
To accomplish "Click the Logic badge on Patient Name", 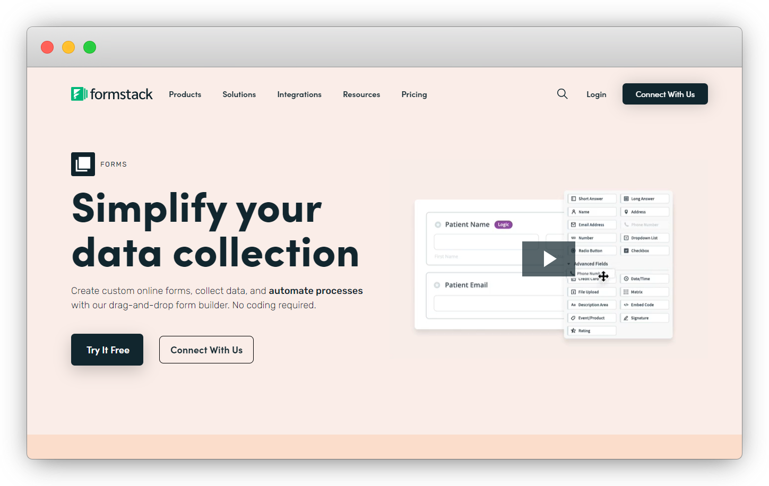I will (x=503, y=224).
